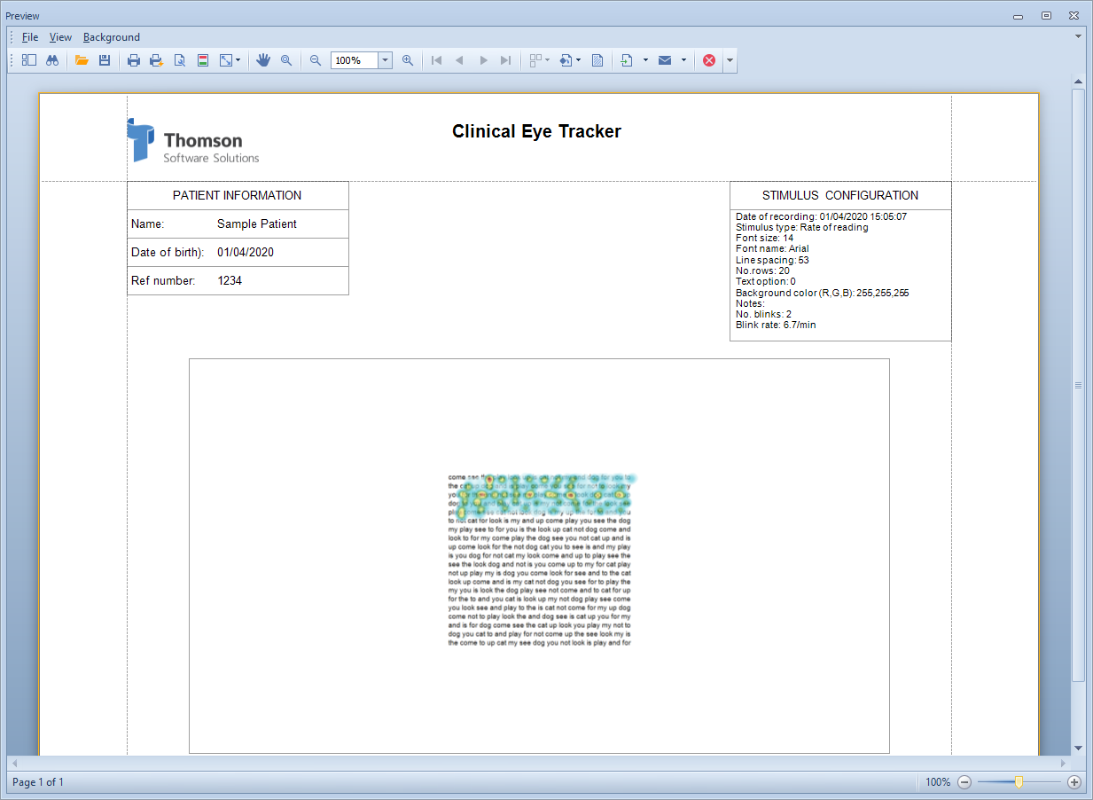Viewport: 1093px width, 800px height.
Task: Click the Print icon in toolbar
Action: [134, 60]
